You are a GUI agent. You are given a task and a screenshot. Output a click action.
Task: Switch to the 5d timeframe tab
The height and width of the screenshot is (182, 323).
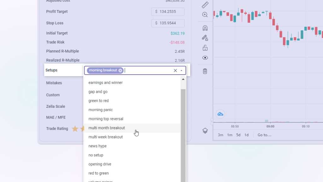click(238, 135)
